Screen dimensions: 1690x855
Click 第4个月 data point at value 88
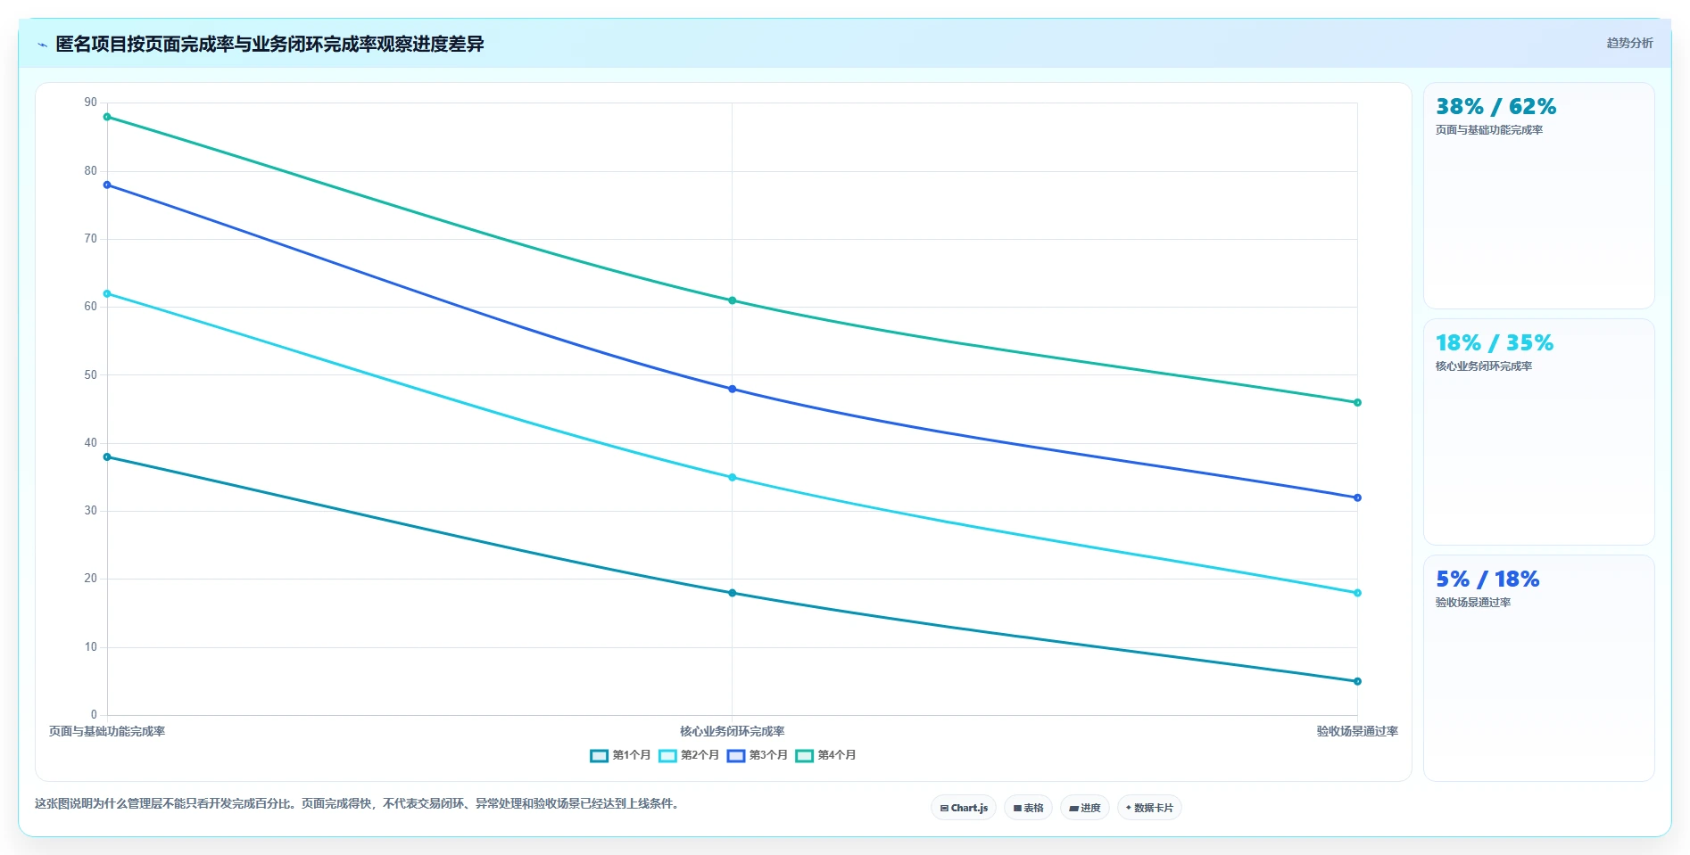(x=107, y=117)
